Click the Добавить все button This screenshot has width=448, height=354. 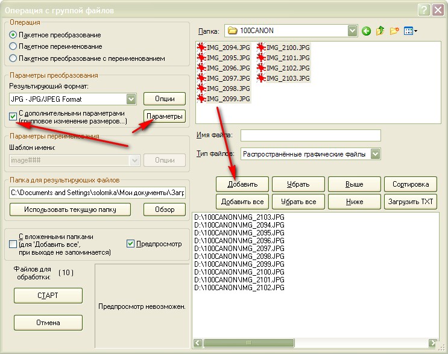click(242, 201)
